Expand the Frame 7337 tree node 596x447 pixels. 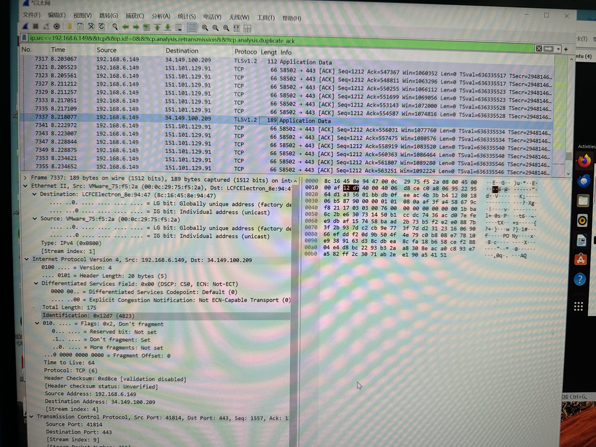(x=25, y=178)
